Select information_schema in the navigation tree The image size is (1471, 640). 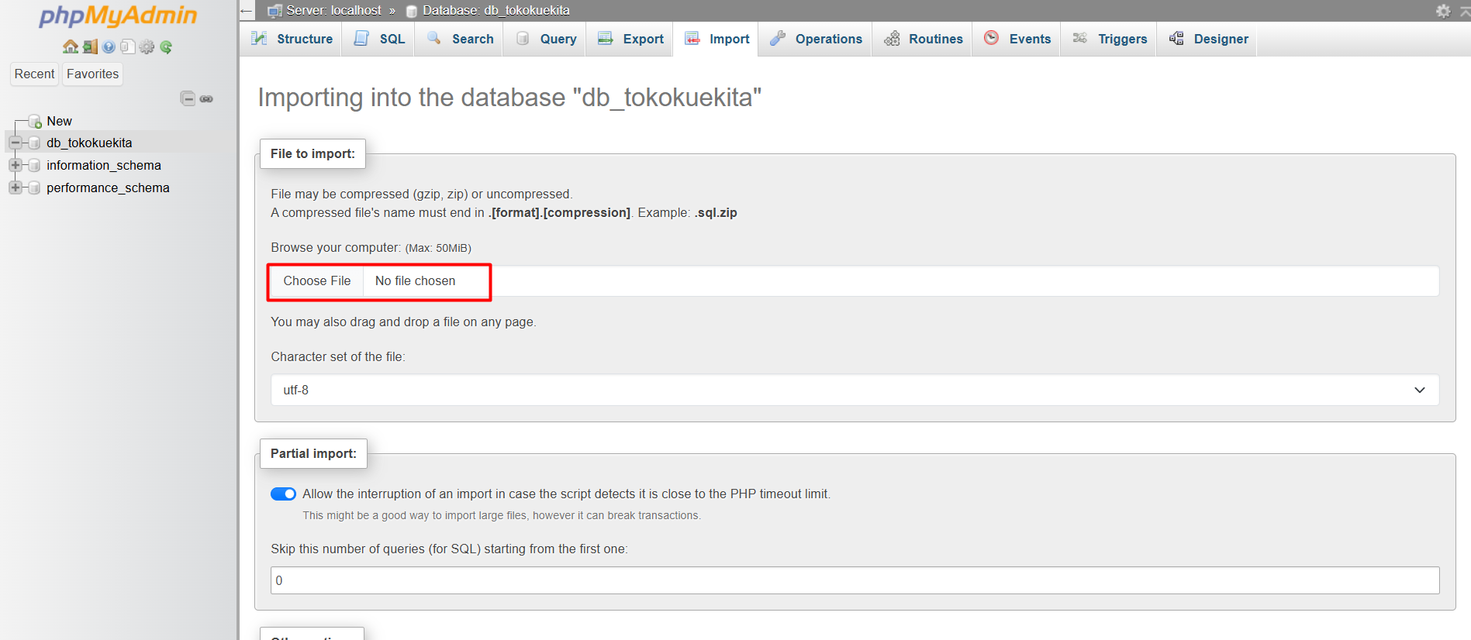pyautogui.click(x=104, y=165)
